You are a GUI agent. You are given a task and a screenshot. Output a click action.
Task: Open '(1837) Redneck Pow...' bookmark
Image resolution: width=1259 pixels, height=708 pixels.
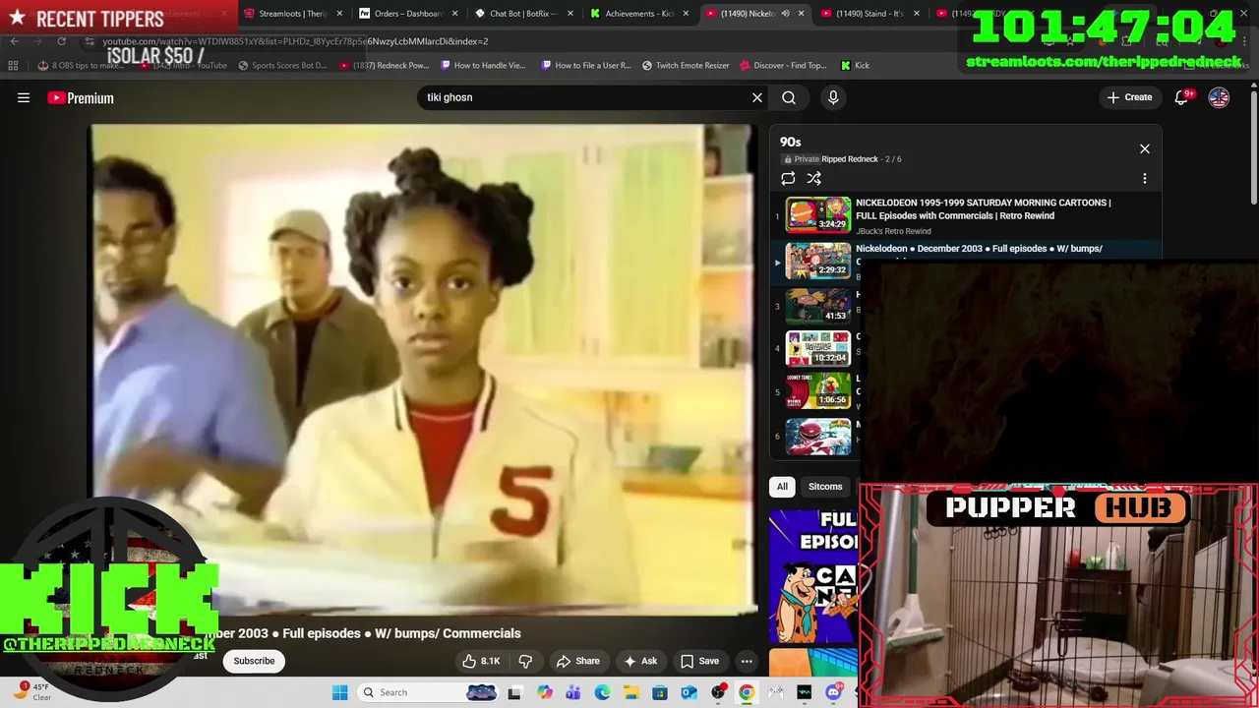384,66
